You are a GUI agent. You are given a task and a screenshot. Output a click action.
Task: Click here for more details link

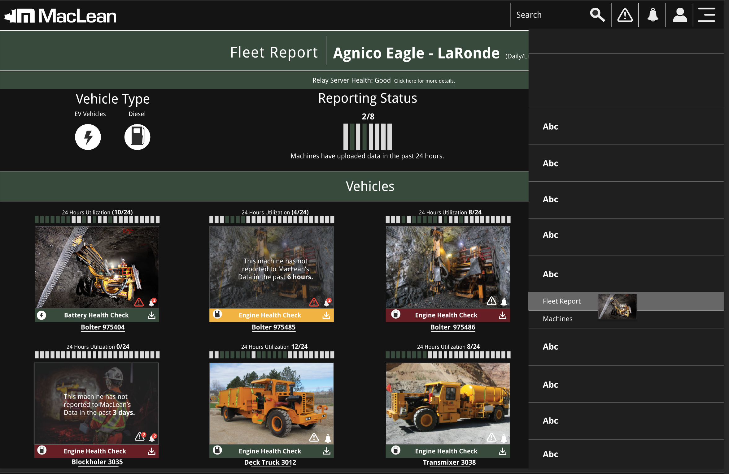[424, 81]
